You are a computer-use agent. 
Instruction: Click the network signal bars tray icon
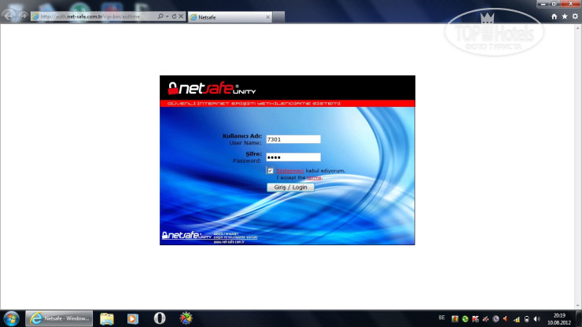pos(517,319)
